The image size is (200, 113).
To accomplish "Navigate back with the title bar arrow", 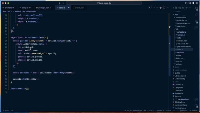I will pos(60,3).
